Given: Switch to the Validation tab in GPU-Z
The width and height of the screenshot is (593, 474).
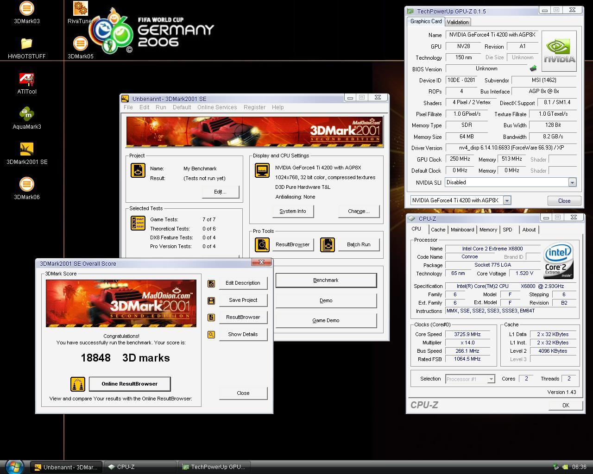Looking at the screenshot, I should [458, 22].
